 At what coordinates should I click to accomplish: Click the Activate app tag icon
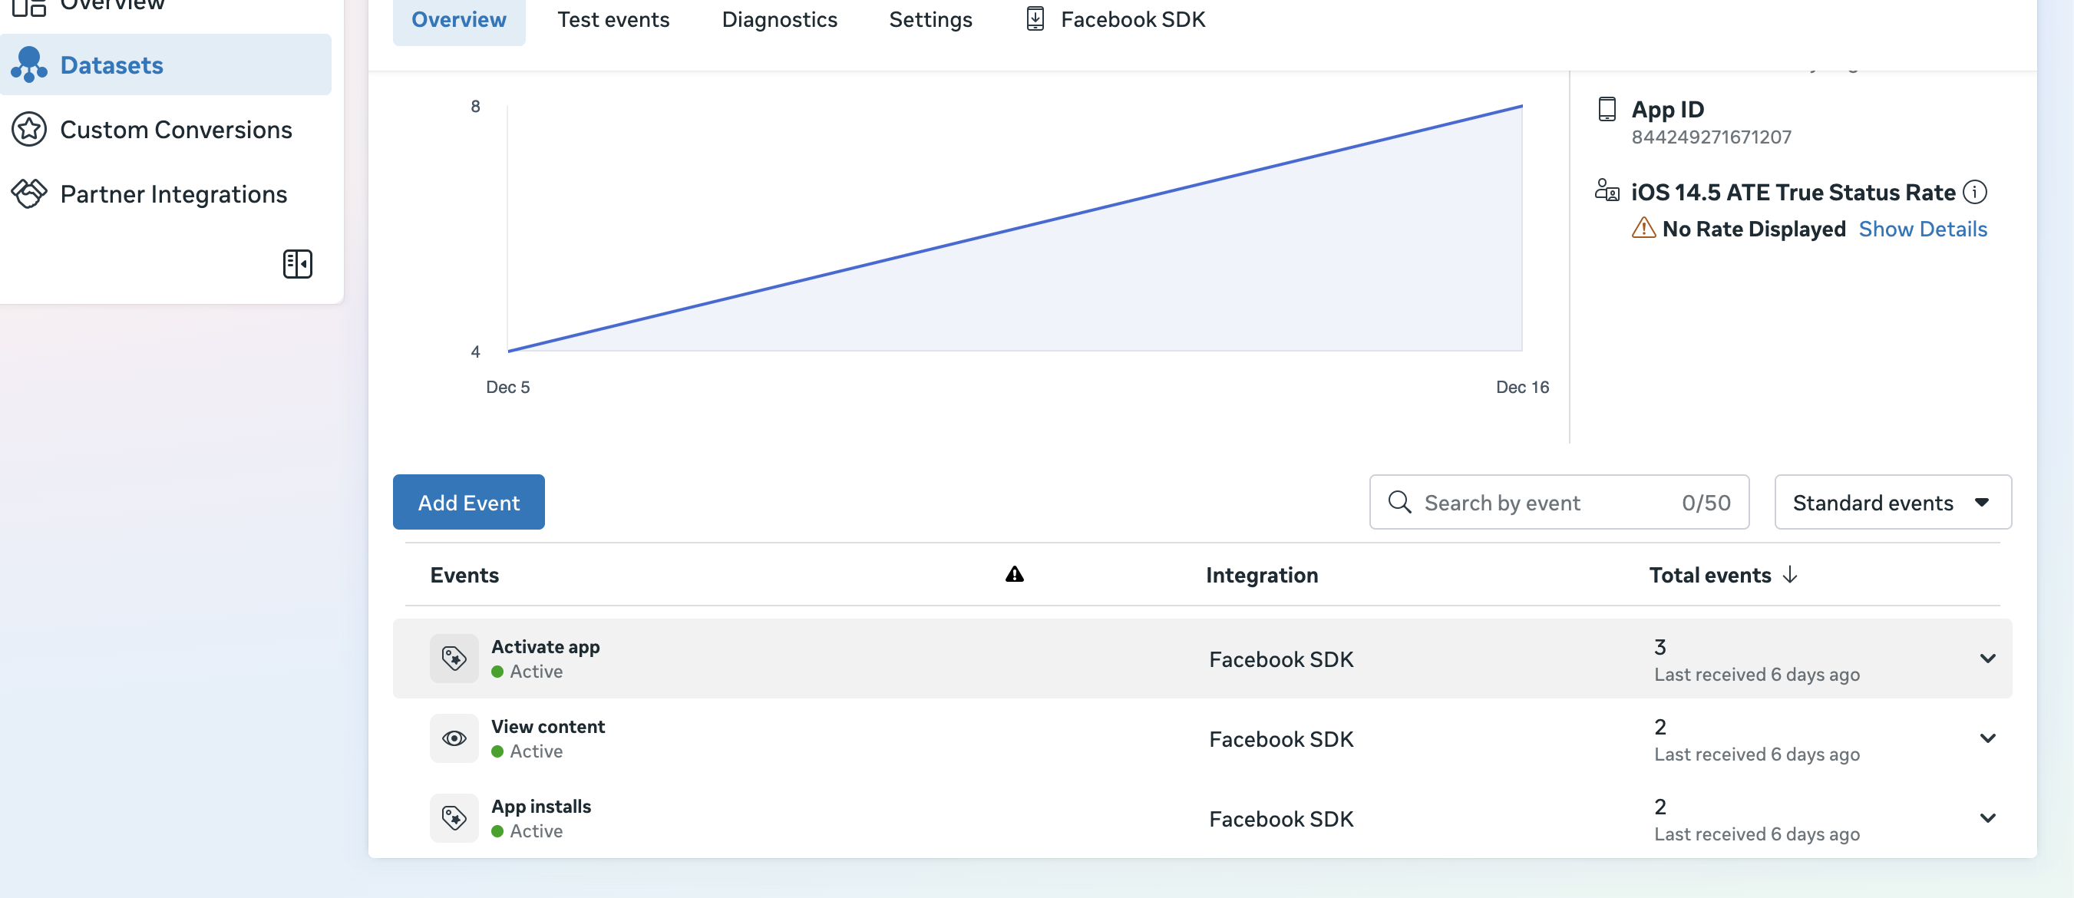click(454, 658)
